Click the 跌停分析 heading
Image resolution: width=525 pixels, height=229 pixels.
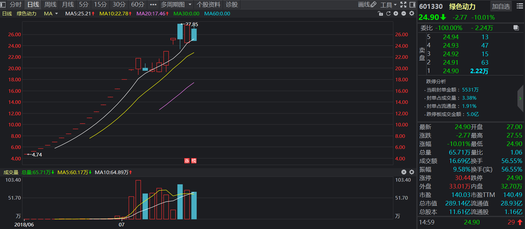[436, 81]
